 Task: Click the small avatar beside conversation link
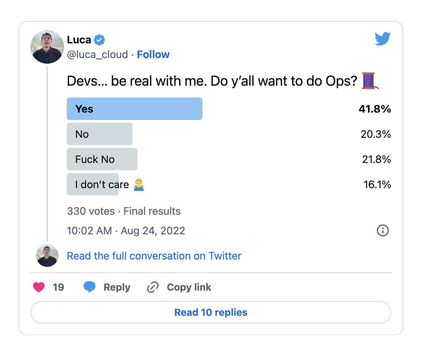pos(47,256)
